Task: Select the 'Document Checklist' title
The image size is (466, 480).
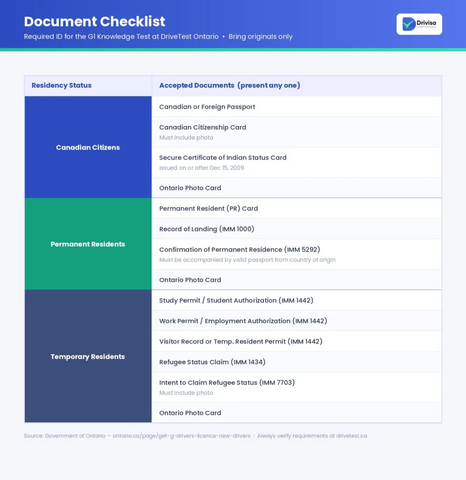Action: [95, 22]
